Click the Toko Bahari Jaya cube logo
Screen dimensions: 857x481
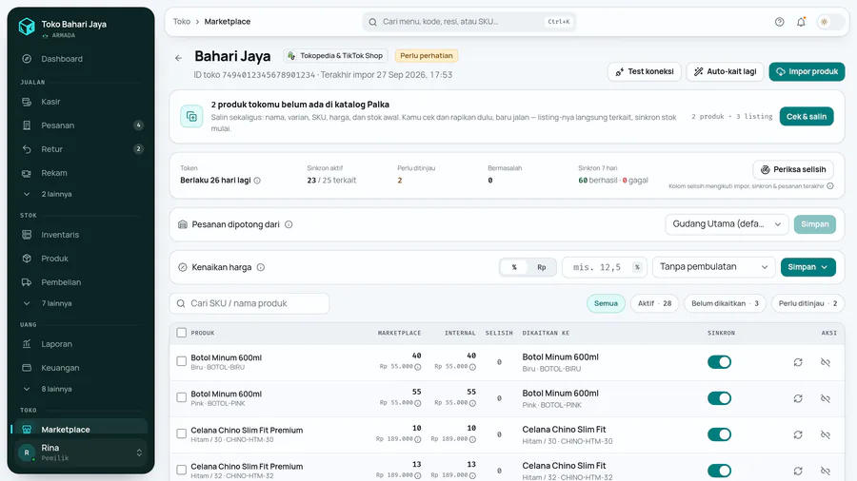(x=27, y=27)
